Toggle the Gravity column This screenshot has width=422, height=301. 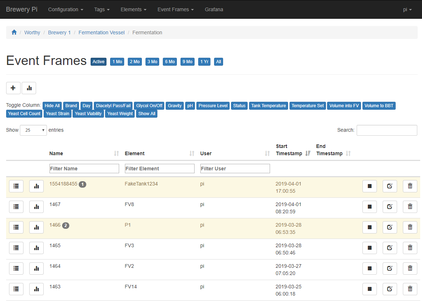pyautogui.click(x=174, y=105)
